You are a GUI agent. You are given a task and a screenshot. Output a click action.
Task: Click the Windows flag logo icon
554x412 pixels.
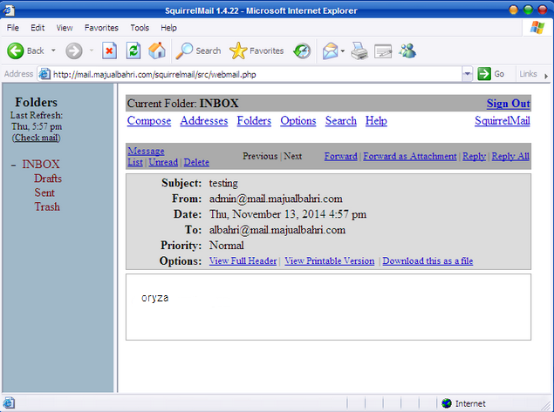[537, 28]
